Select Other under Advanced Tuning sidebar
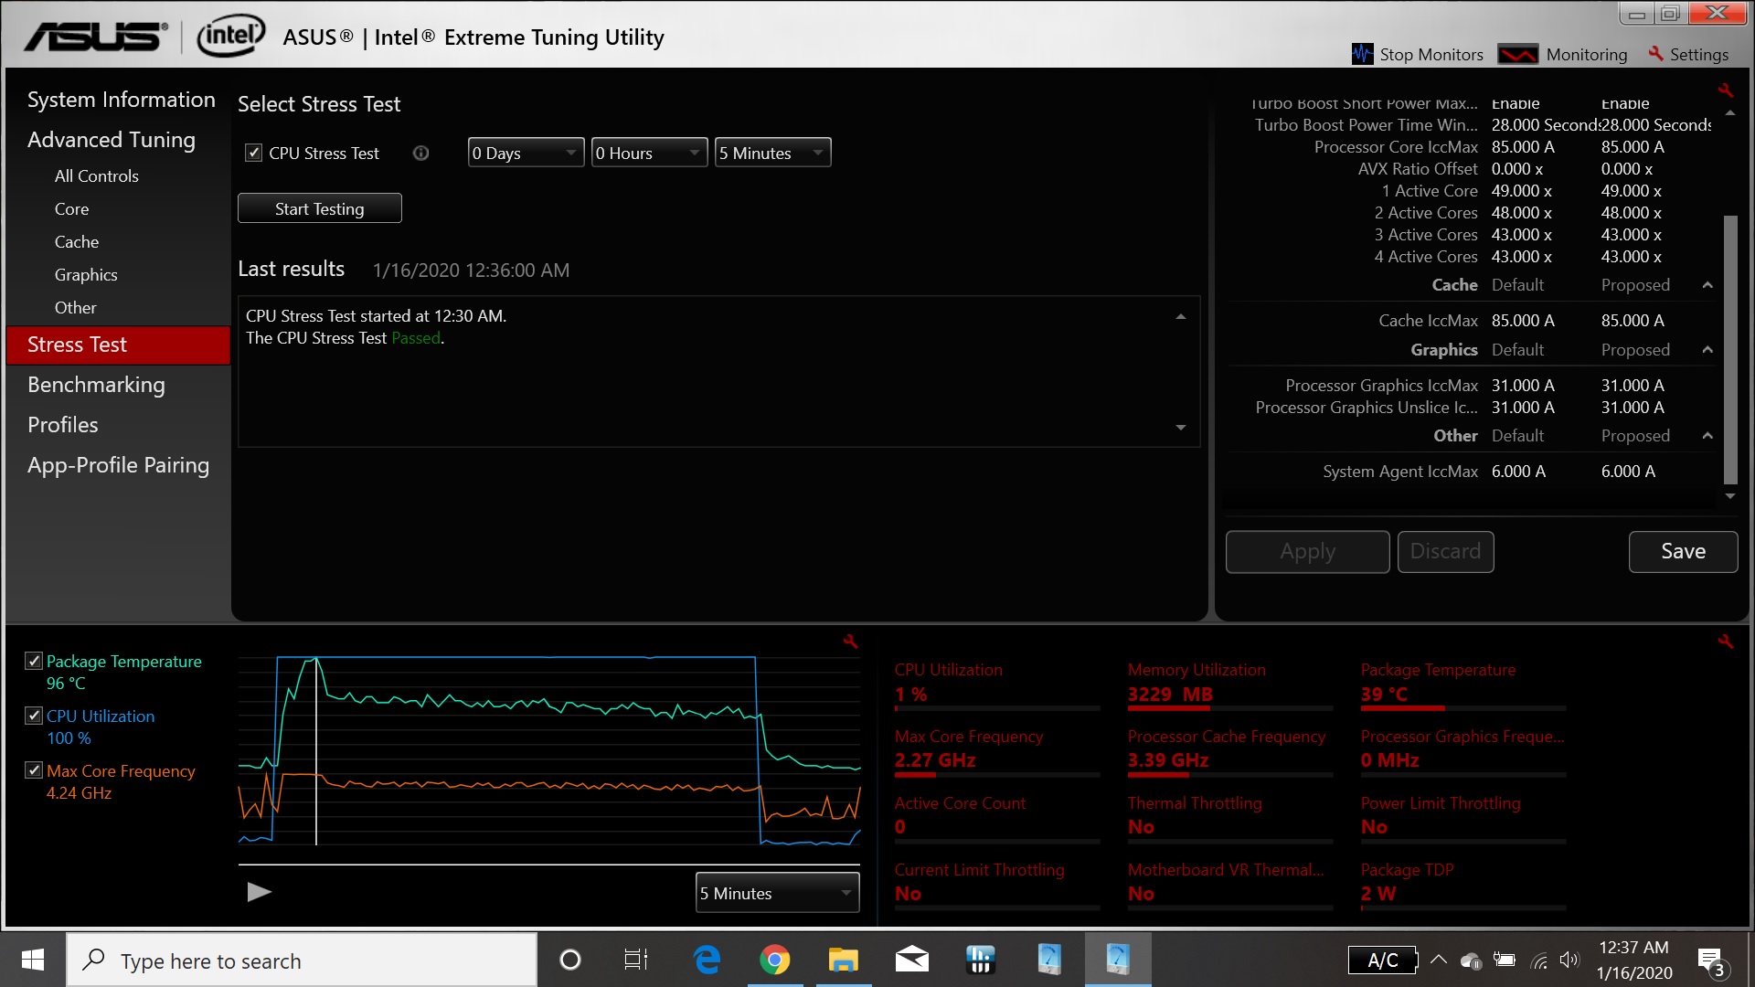 pyautogui.click(x=75, y=308)
